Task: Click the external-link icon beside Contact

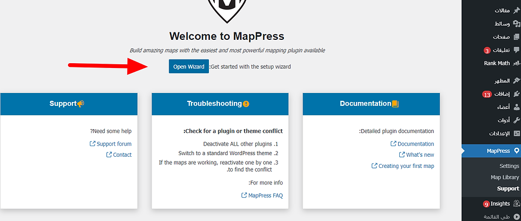Action: tap(108, 155)
